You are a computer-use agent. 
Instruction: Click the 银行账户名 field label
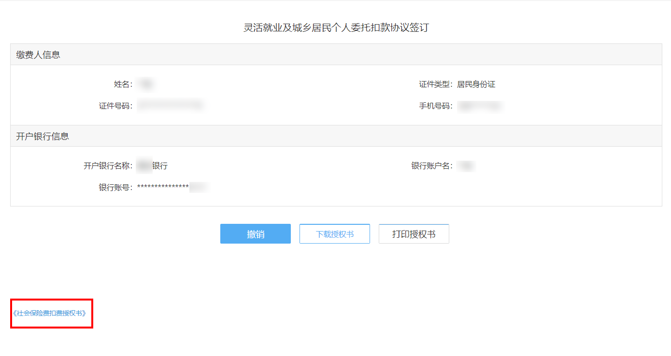coord(431,166)
